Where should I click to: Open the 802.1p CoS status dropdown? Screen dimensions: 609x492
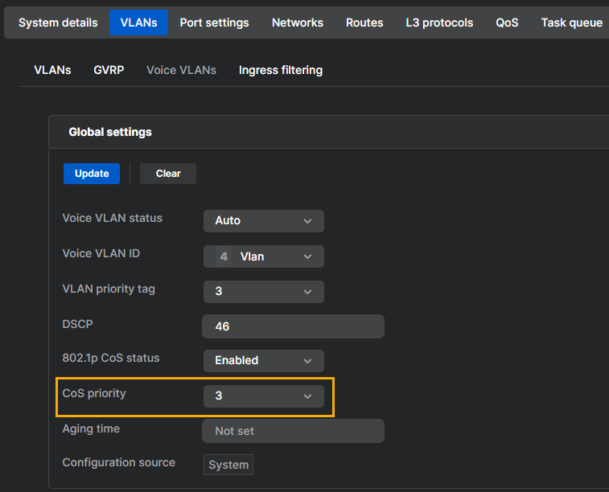[x=263, y=361]
